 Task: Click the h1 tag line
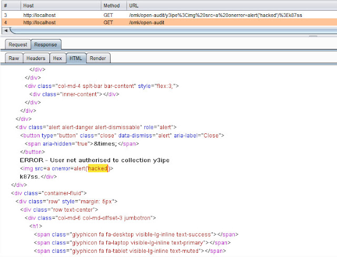click(36, 226)
